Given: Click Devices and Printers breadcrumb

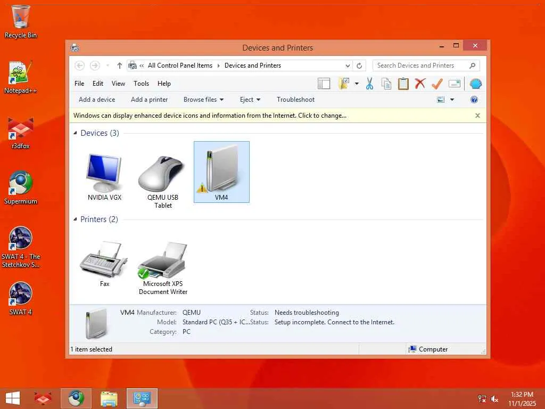Looking at the screenshot, I should pyautogui.click(x=253, y=66).
